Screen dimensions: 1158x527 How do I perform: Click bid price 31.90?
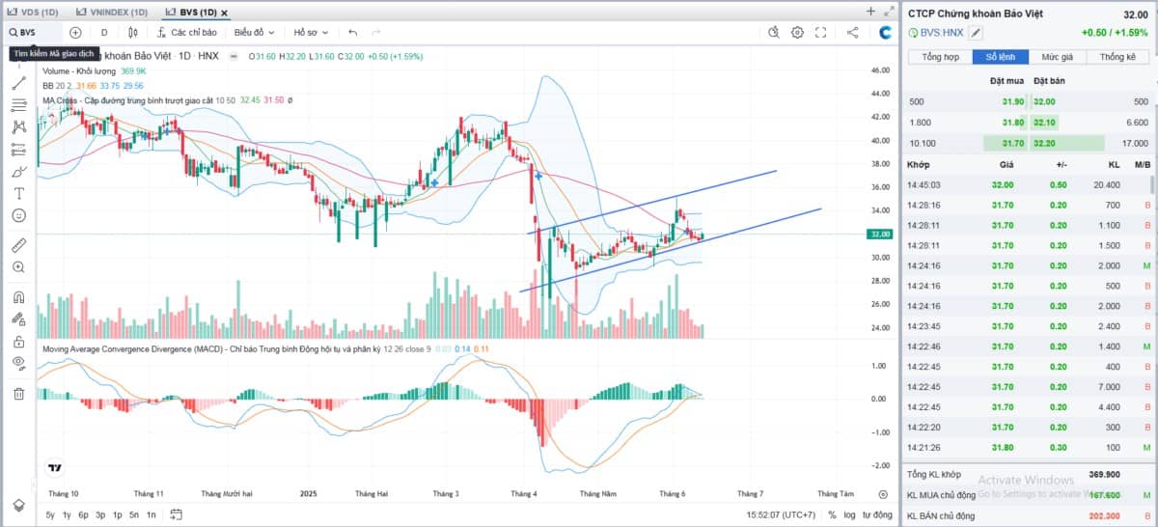[1013, 101]
